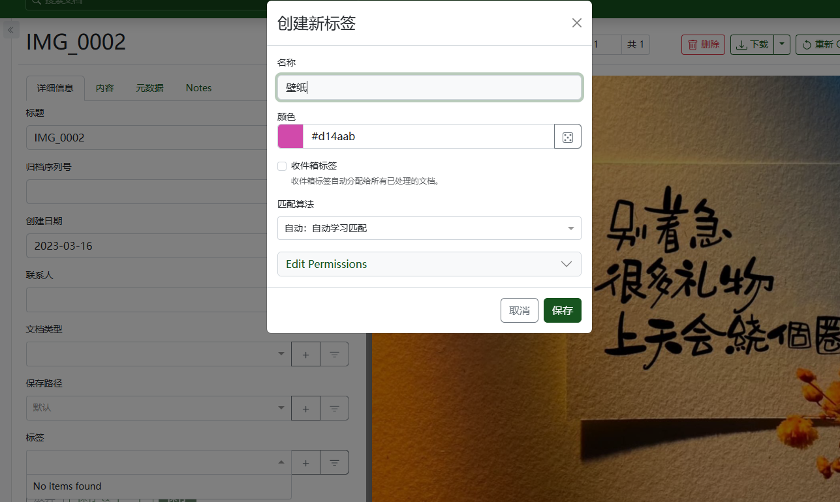Click the 归档序列号 input field
Image resolution: width=840 pixels, height=502 pixels.
147,192
